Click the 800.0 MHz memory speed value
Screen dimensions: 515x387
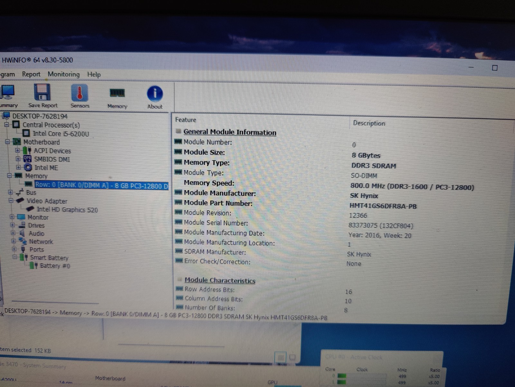click(412, 187)
